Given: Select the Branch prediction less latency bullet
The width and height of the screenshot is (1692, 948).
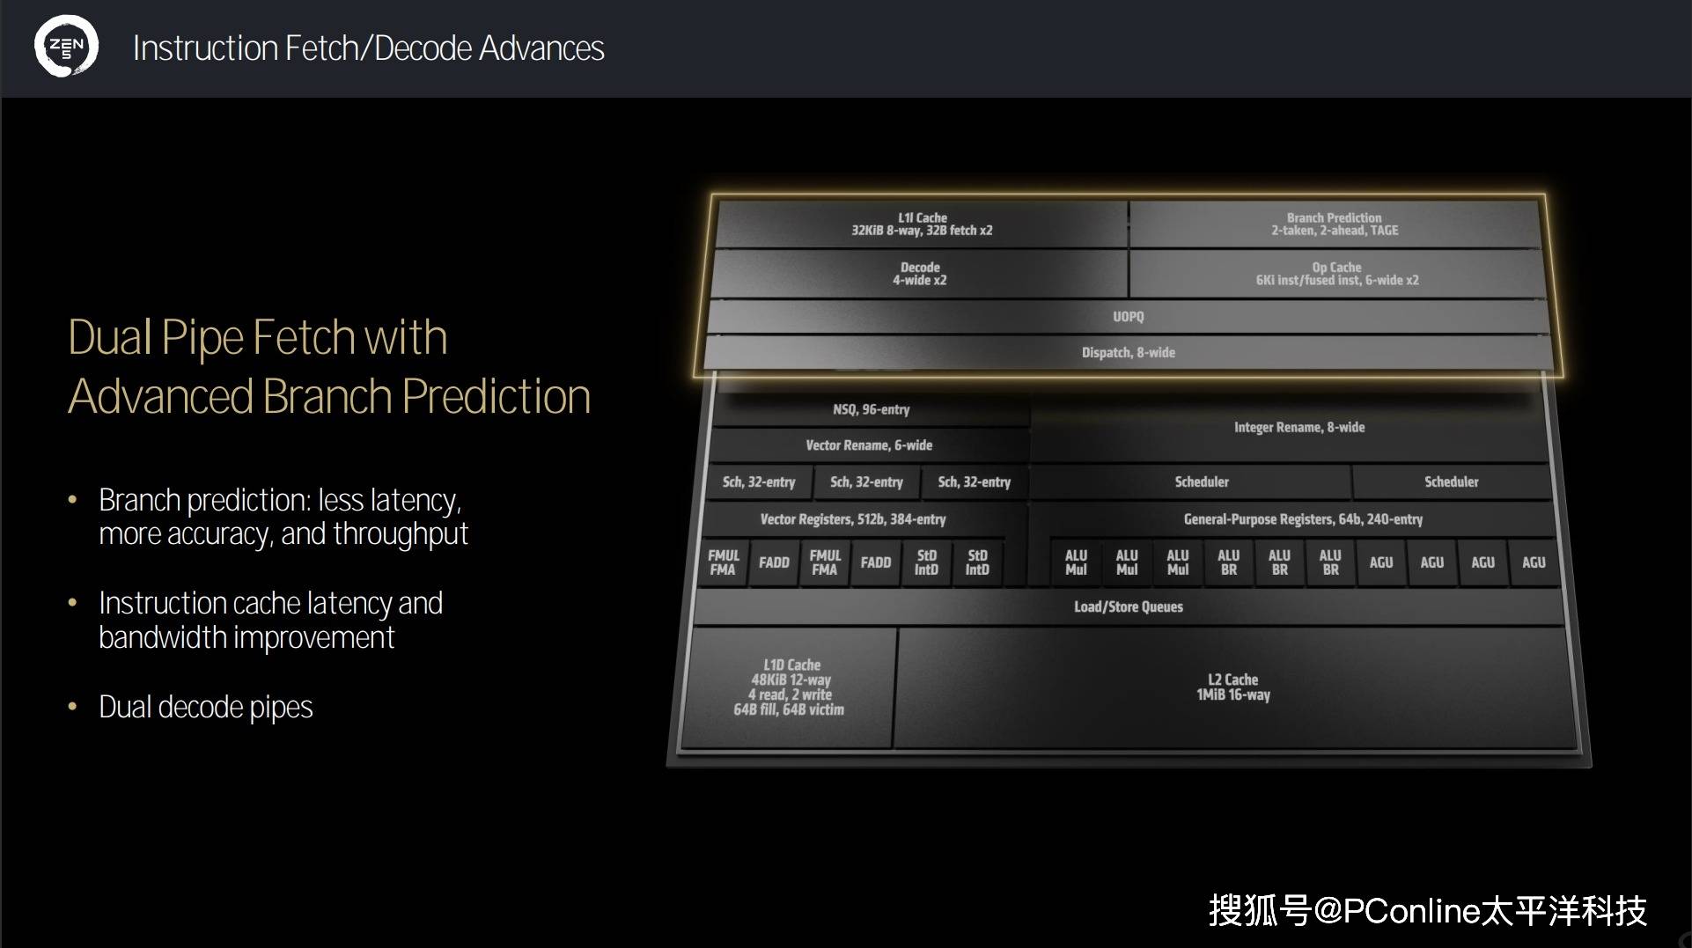Looking at the screenshot, I should tap(283, 517).
